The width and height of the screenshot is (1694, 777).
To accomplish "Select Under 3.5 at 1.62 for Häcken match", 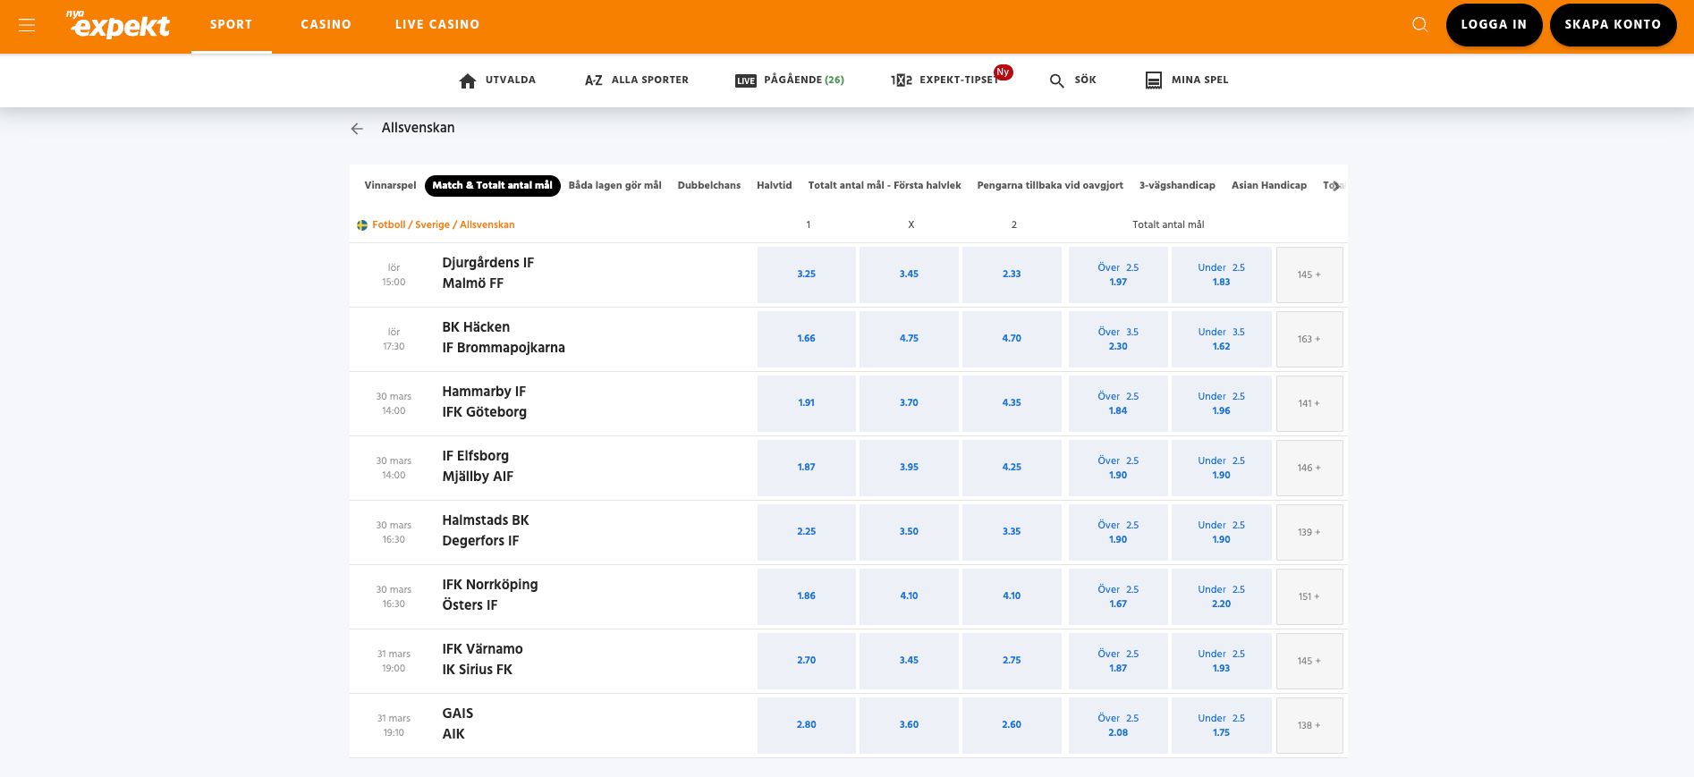I will (x=1221, y=339).
